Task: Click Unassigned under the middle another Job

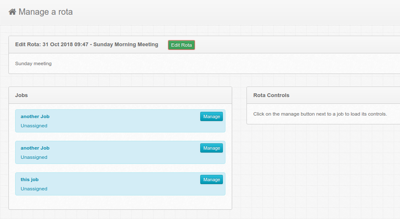Action: click(x=34, y=157)
